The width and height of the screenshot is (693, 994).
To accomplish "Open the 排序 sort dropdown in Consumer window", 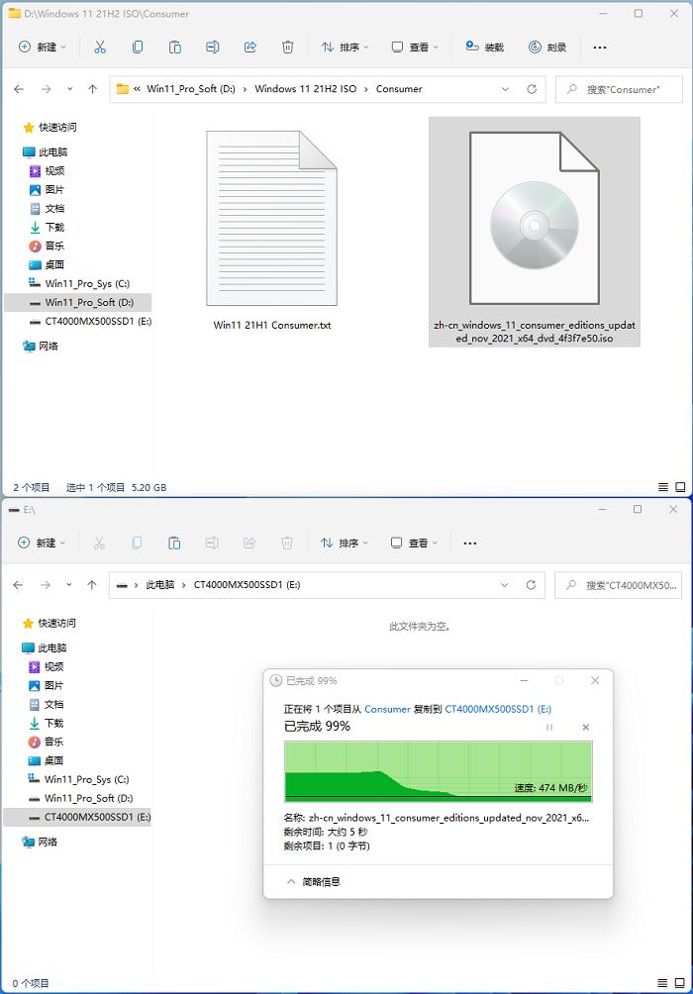I will (x=345, y=47).
